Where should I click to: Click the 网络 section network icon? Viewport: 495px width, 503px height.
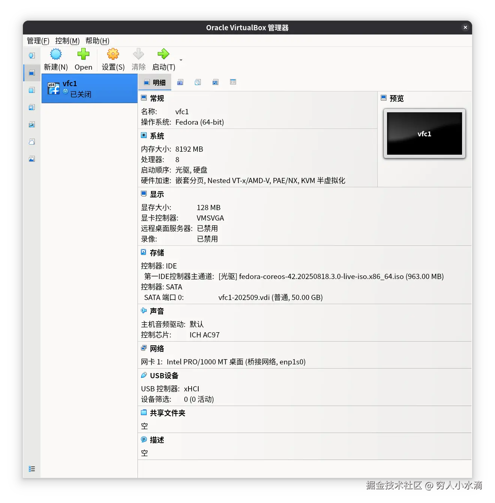(x=144, y=348)
